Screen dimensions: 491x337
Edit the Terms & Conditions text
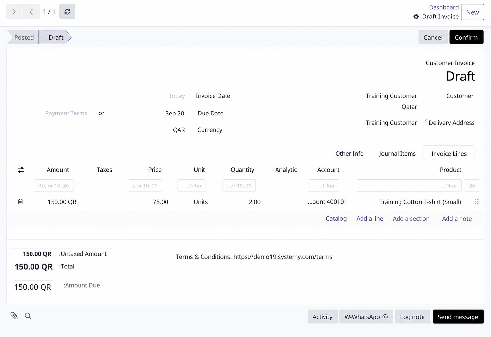click(254, 257)
